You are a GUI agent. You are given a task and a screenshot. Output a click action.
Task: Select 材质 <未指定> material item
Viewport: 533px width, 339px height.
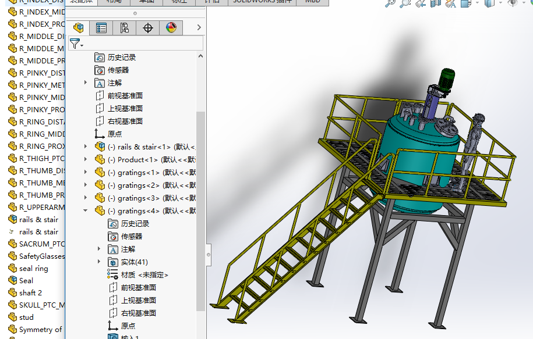pos(144,274)
